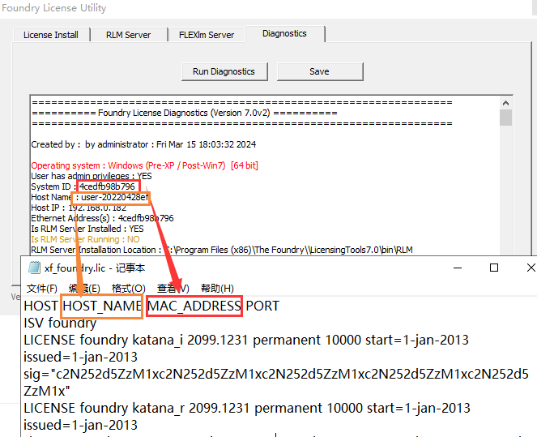Close the xf_foundry.lic Notepad window
537x437 pixels.
(531, 268)
